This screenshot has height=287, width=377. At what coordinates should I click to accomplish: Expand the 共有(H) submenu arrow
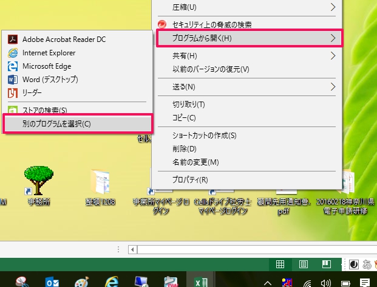click(x=333, y=56)
